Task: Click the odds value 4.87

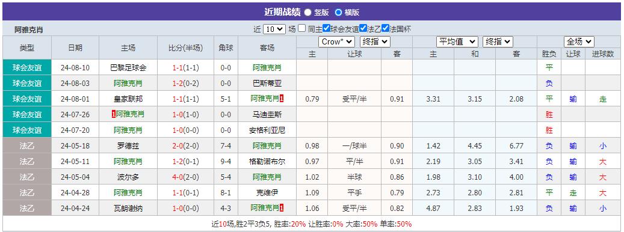Action: click(433, 208)
